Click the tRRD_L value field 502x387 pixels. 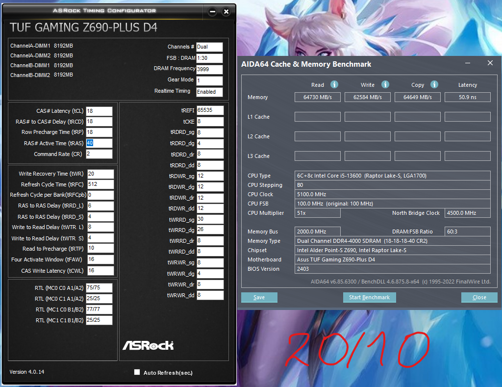coord(100,206)
